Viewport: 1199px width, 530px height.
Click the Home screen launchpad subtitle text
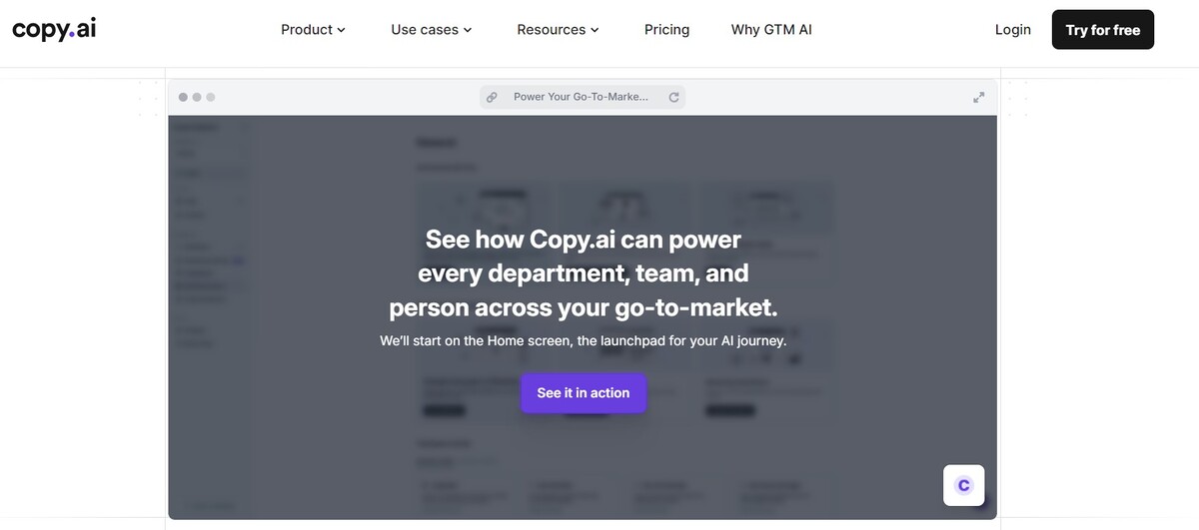tap(584, 340)
